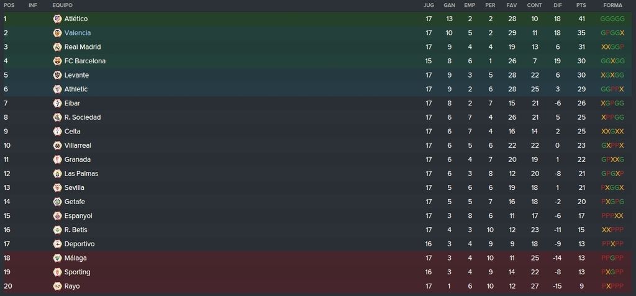The image size is (636, 296).
Task: Select the Deportivo table row name
Action: click(79, 244)
